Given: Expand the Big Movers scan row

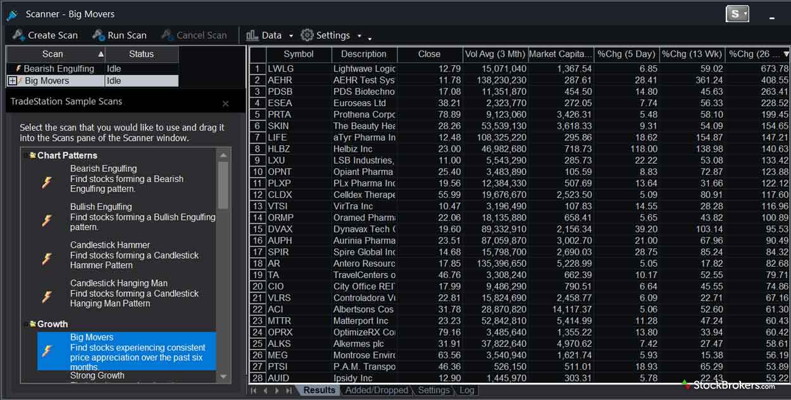Looking at the screenshot, I should point(12,81).
